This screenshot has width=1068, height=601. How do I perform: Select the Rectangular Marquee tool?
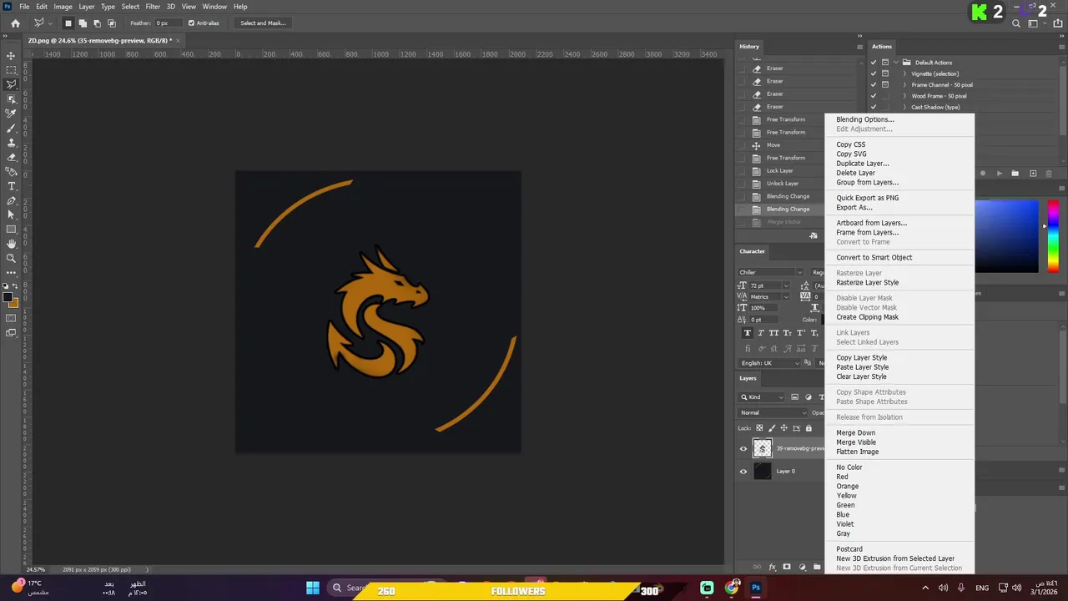point(11,70)
